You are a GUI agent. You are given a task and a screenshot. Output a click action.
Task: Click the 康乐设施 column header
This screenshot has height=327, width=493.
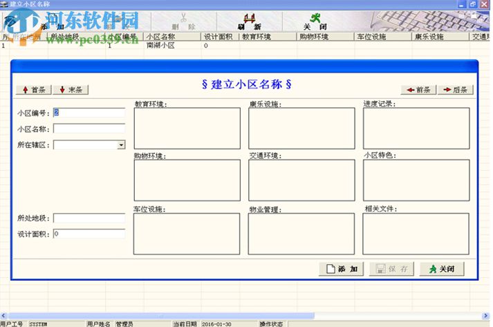440,37
